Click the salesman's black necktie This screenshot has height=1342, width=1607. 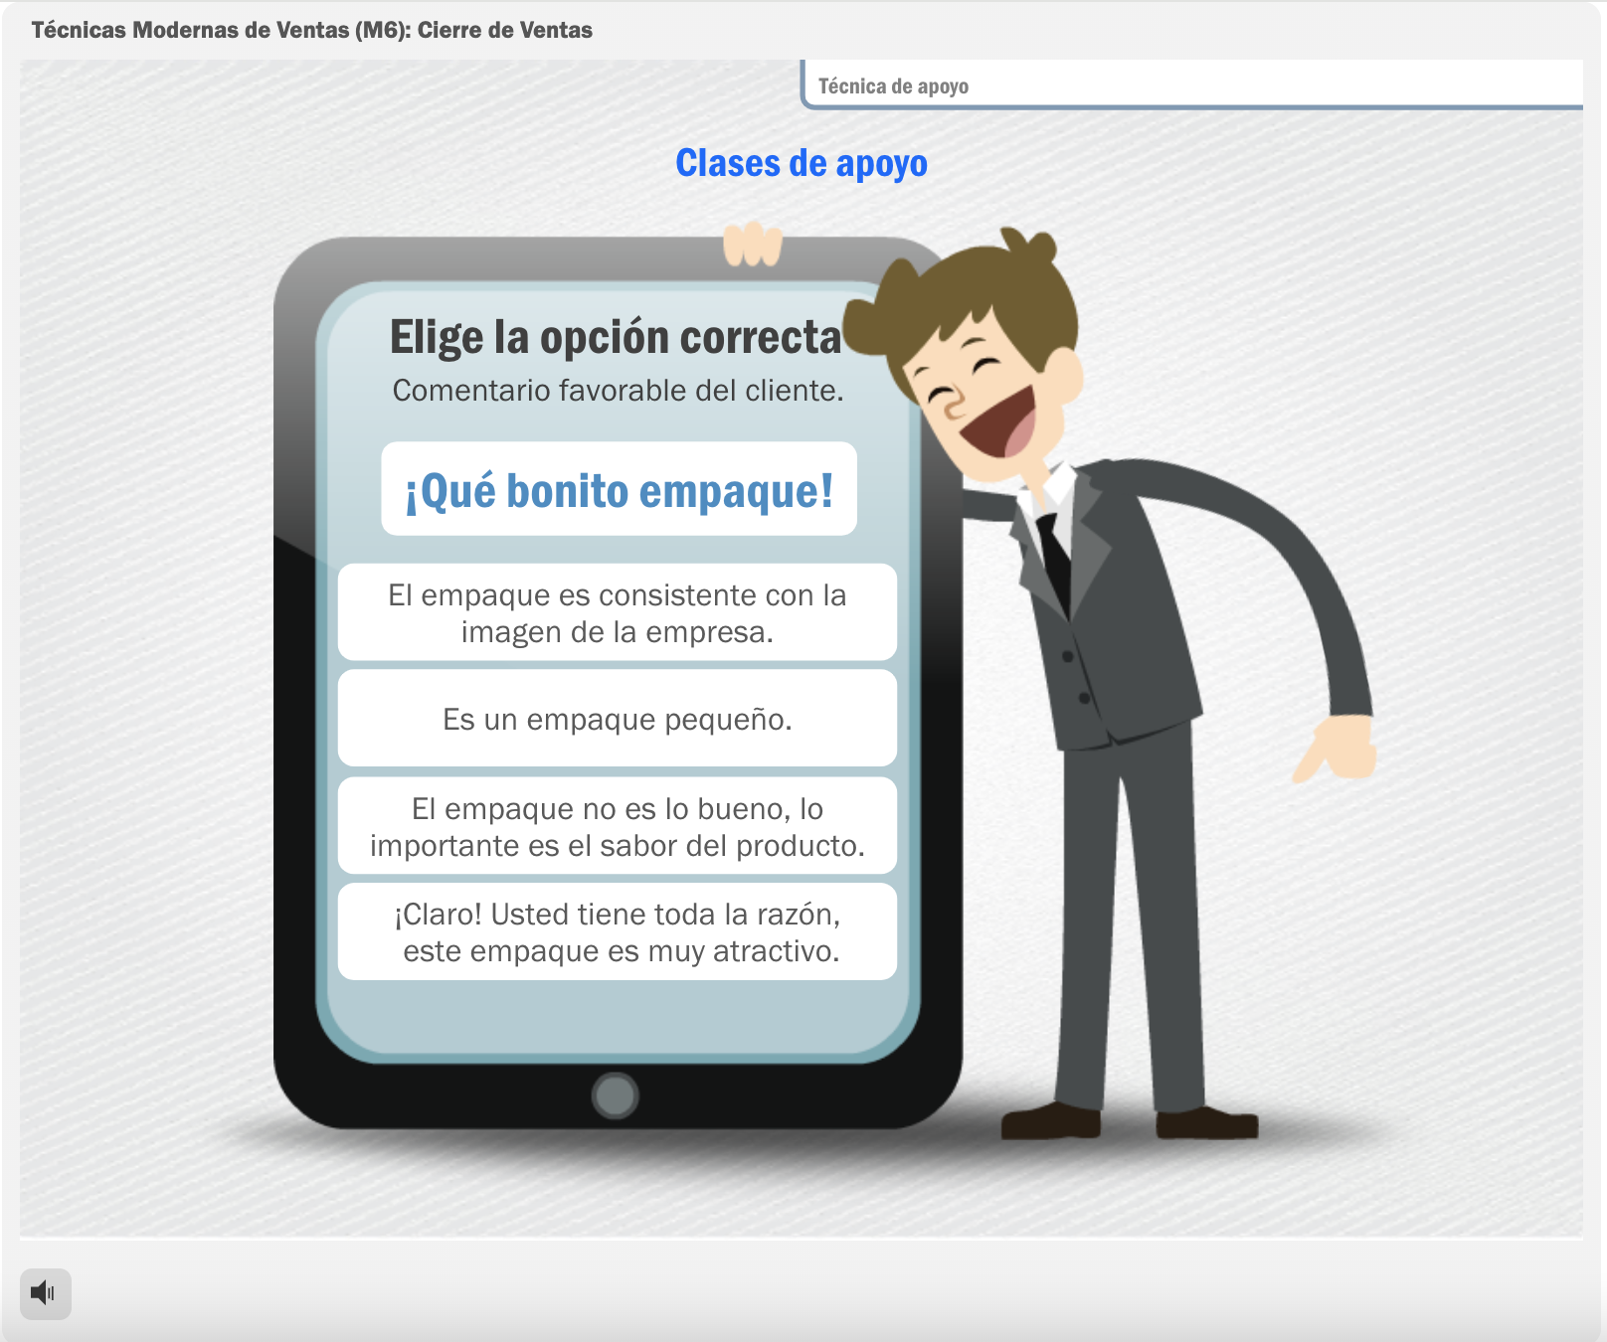pos(1054,559)
